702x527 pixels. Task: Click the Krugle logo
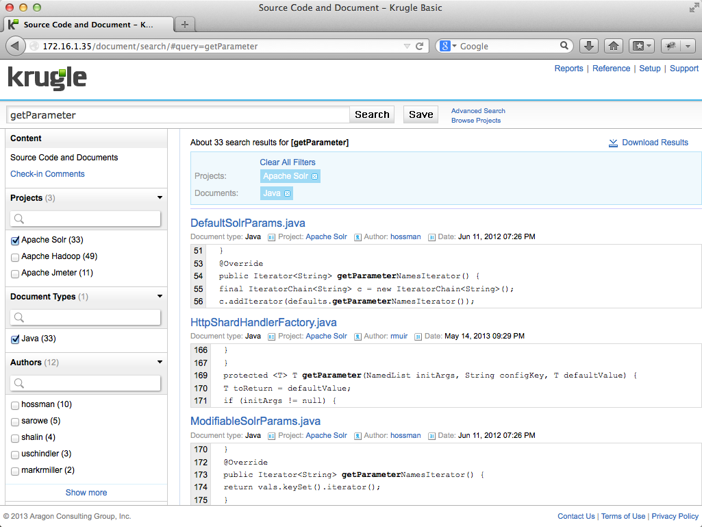(47, 78)
